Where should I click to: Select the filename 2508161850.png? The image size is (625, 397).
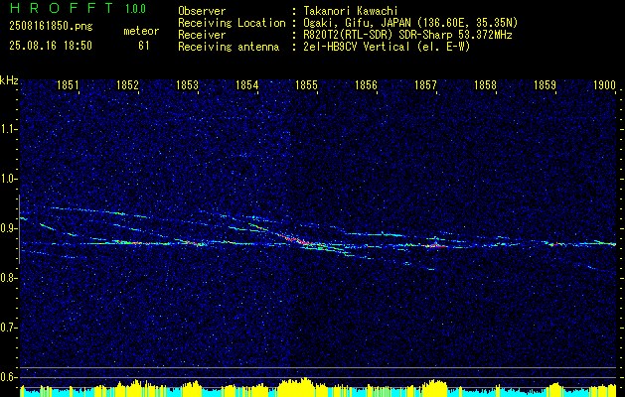51,27
